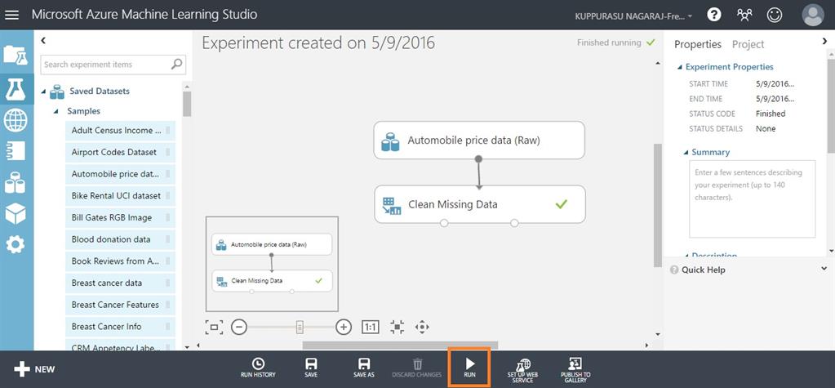Image resolution: width=835 pixels, height=388 pixels.
Task: Click the search magnifier icon
Action: pyautogui.click(x=177, y=64)
